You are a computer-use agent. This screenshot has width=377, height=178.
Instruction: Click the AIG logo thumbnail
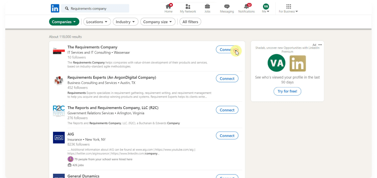point(59,138)
